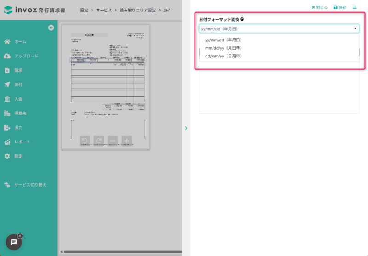Select mm/dd/yy（月日年）option

coord(279,48)
